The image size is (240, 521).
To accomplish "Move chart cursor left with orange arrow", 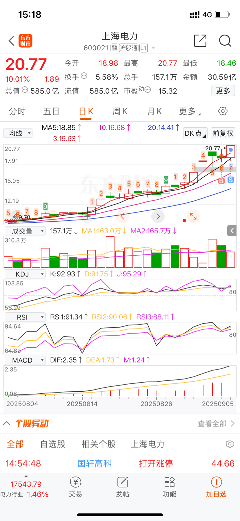I will point(122,216).
